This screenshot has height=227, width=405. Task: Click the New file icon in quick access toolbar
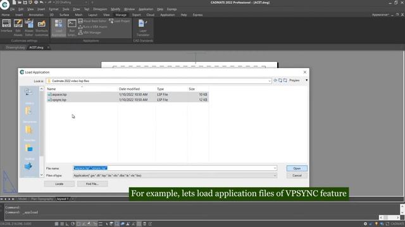tap(14, 3)
